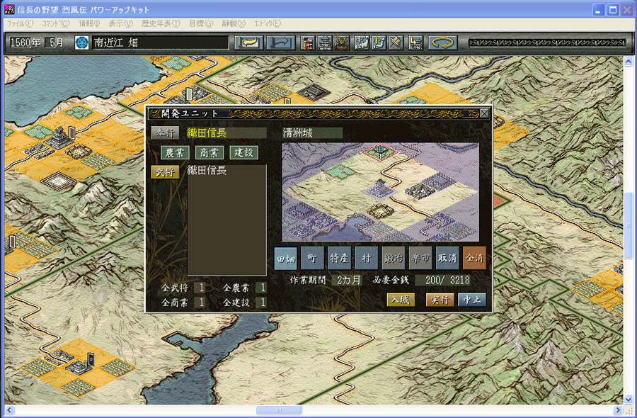Screen dimensions: 637x418
Task: Select the 楽市 free market development type
Action: click(x=420, y=258)
